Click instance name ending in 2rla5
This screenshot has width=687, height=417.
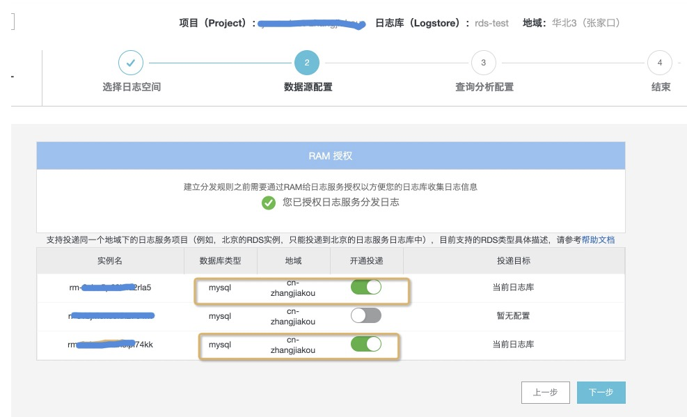[x=110, y=288]
